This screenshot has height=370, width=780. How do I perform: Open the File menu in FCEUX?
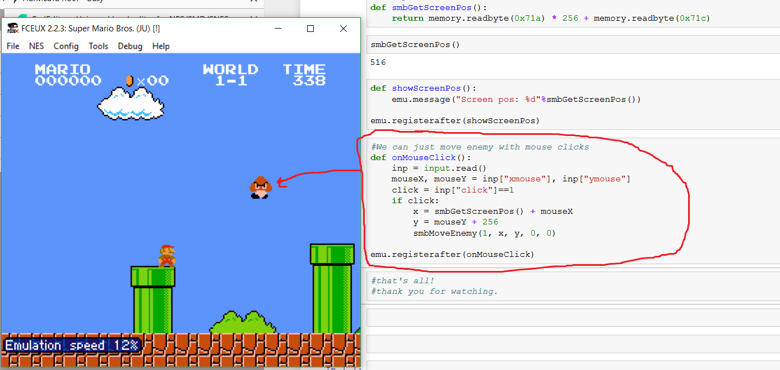(x=13, y=46)
